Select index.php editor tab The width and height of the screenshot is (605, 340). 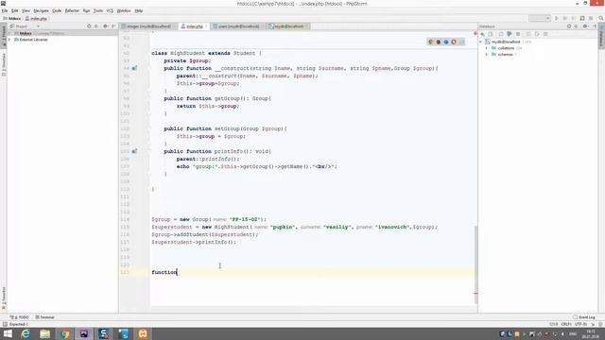[x=194, y=26]
